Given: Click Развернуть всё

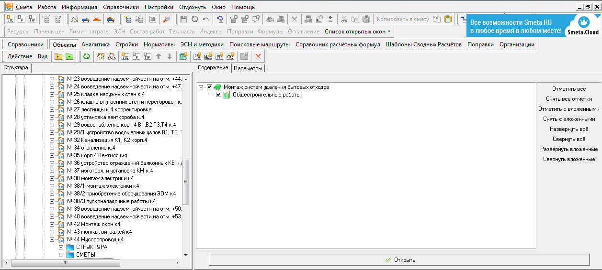Looking at the screenshot, I should [569, 129].
